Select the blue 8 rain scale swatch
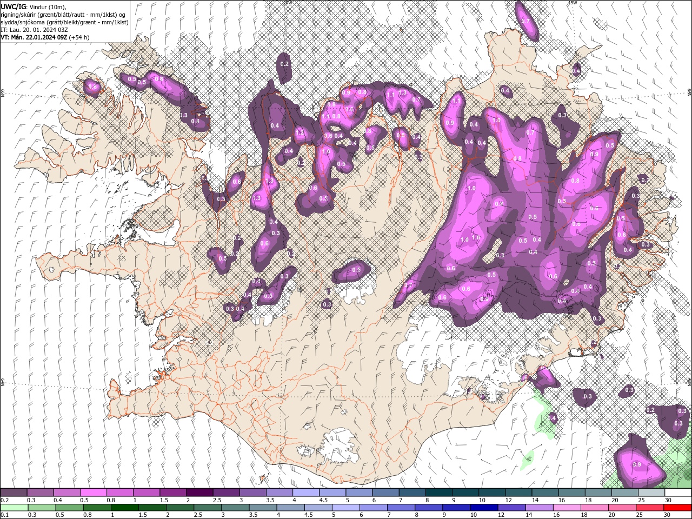692x519 pixels. [428, 508]
